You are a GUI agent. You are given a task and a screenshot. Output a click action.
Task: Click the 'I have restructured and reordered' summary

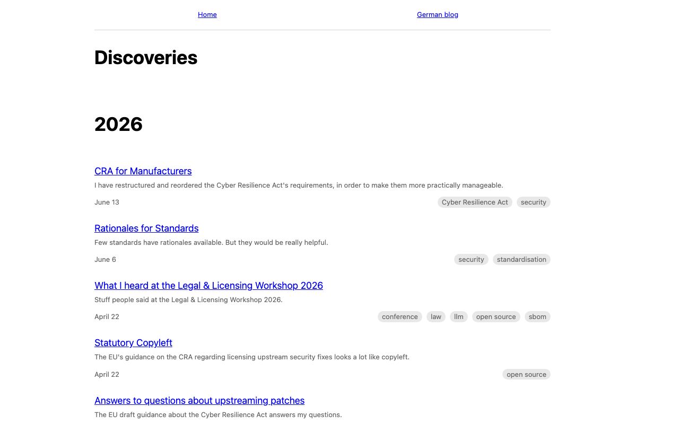299,185
